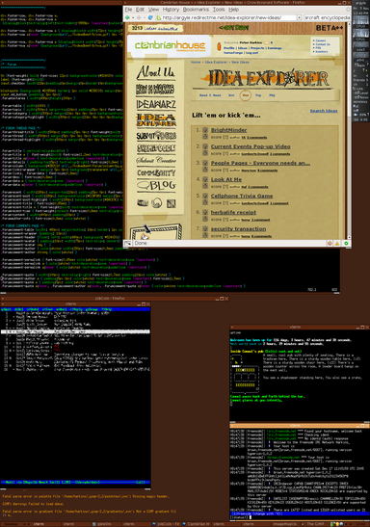Open the Profile link in the welcome box
The width and height of the screenshot is (370, 527).
pos(229,48)
